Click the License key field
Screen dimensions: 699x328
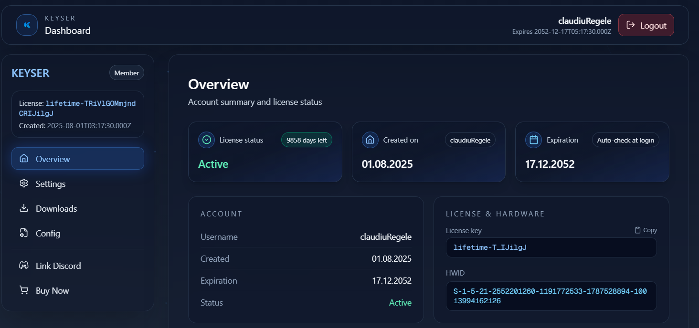(551, 247)
